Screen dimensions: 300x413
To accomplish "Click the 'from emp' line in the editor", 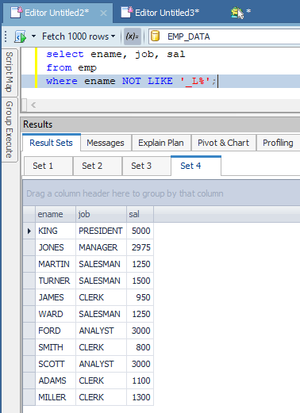I will [x=71, y=67].
